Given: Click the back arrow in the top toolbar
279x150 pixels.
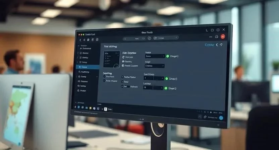Looking at the screenshot, I should 80,40.
